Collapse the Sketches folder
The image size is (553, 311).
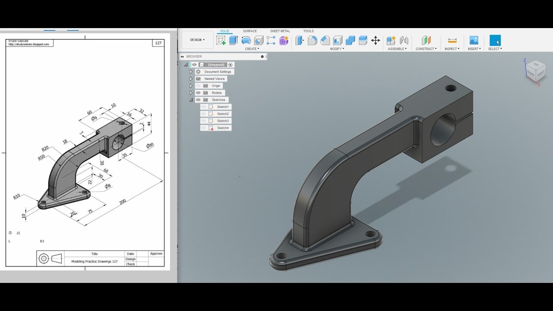[191, 100]
